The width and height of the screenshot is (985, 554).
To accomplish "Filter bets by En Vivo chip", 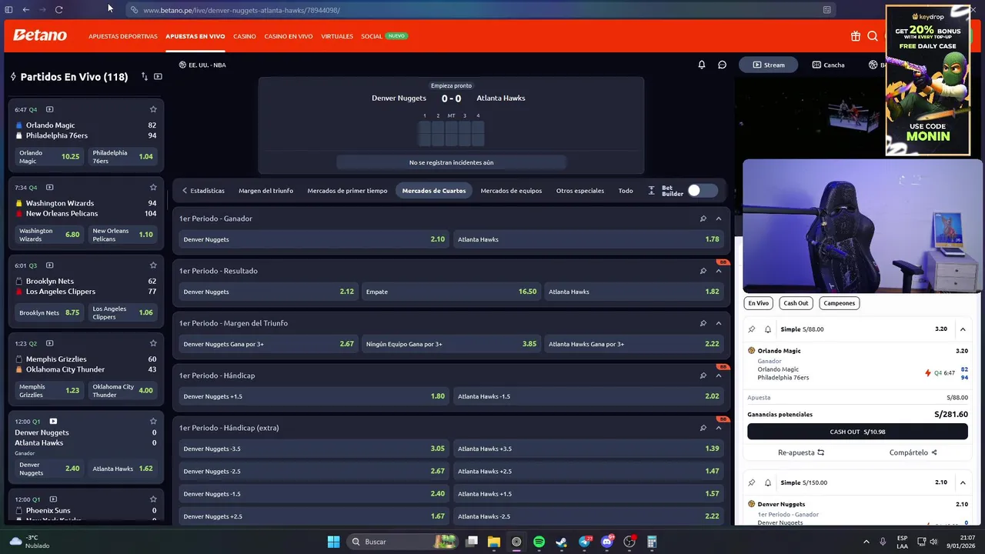I will click(x=759, y=303).
